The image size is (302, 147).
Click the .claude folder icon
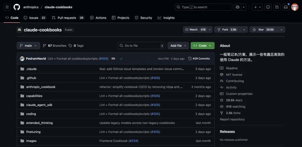pos(22,69)
